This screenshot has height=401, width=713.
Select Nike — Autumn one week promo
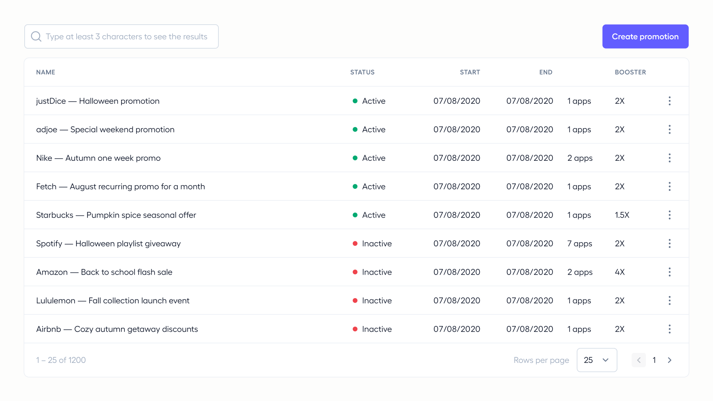pyautogui.click(x=98, y=158)
